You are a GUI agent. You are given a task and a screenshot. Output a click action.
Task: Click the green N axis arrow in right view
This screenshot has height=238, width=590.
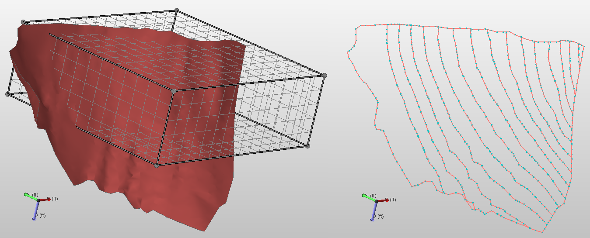pos(369,197)
